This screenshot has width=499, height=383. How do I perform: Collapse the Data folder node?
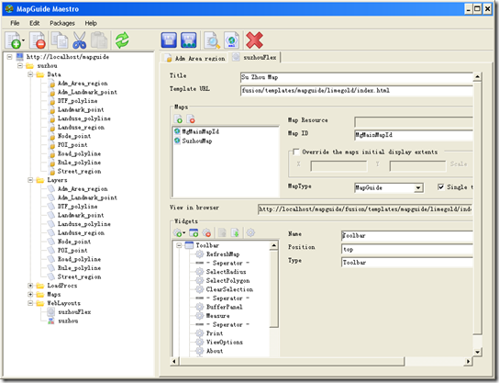pos(30,74)
